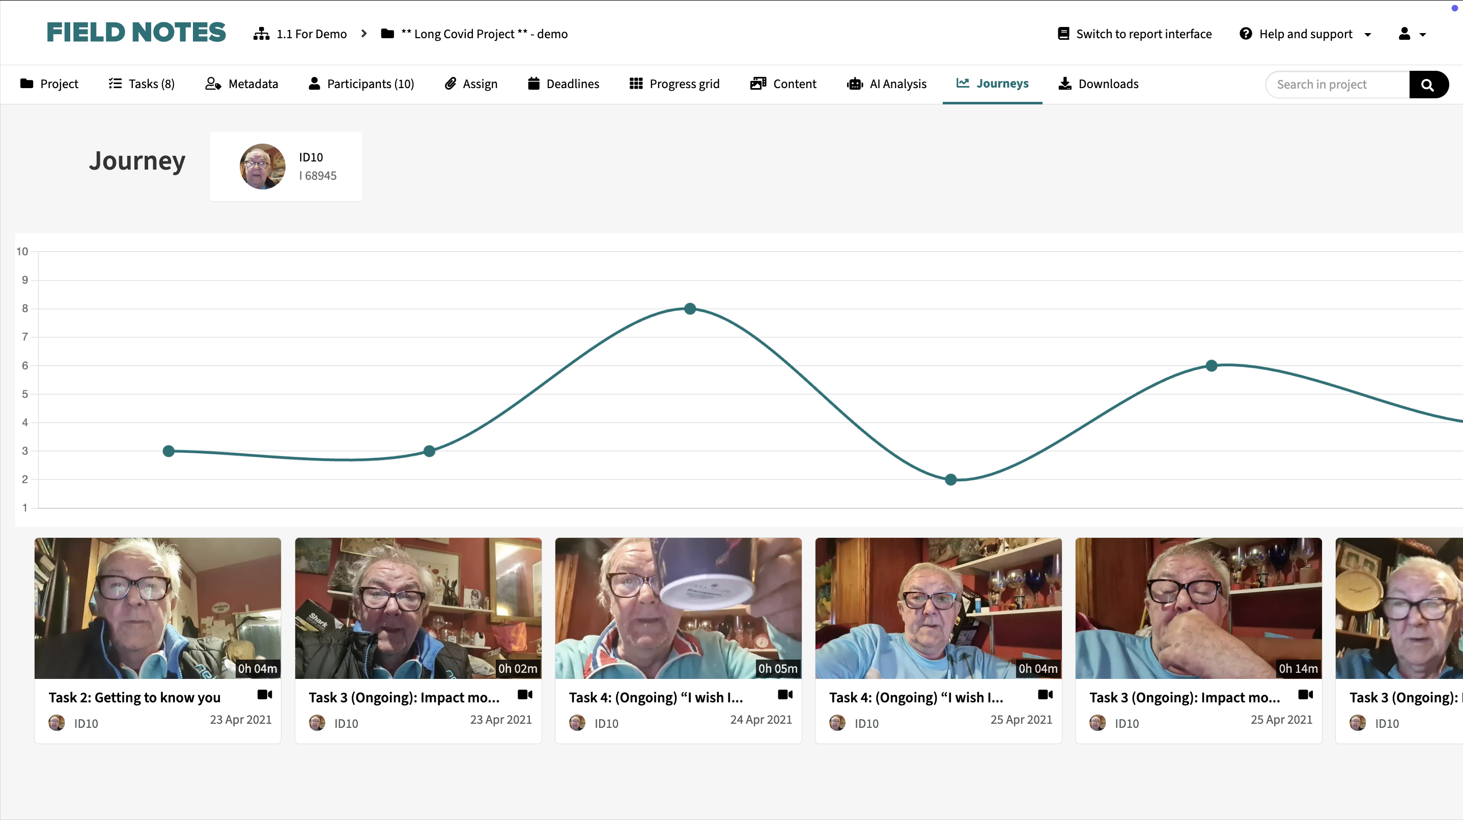Screen dimensions: 1463x820
Task: Click the ID10 participant avatar photo
Action: 262,167
